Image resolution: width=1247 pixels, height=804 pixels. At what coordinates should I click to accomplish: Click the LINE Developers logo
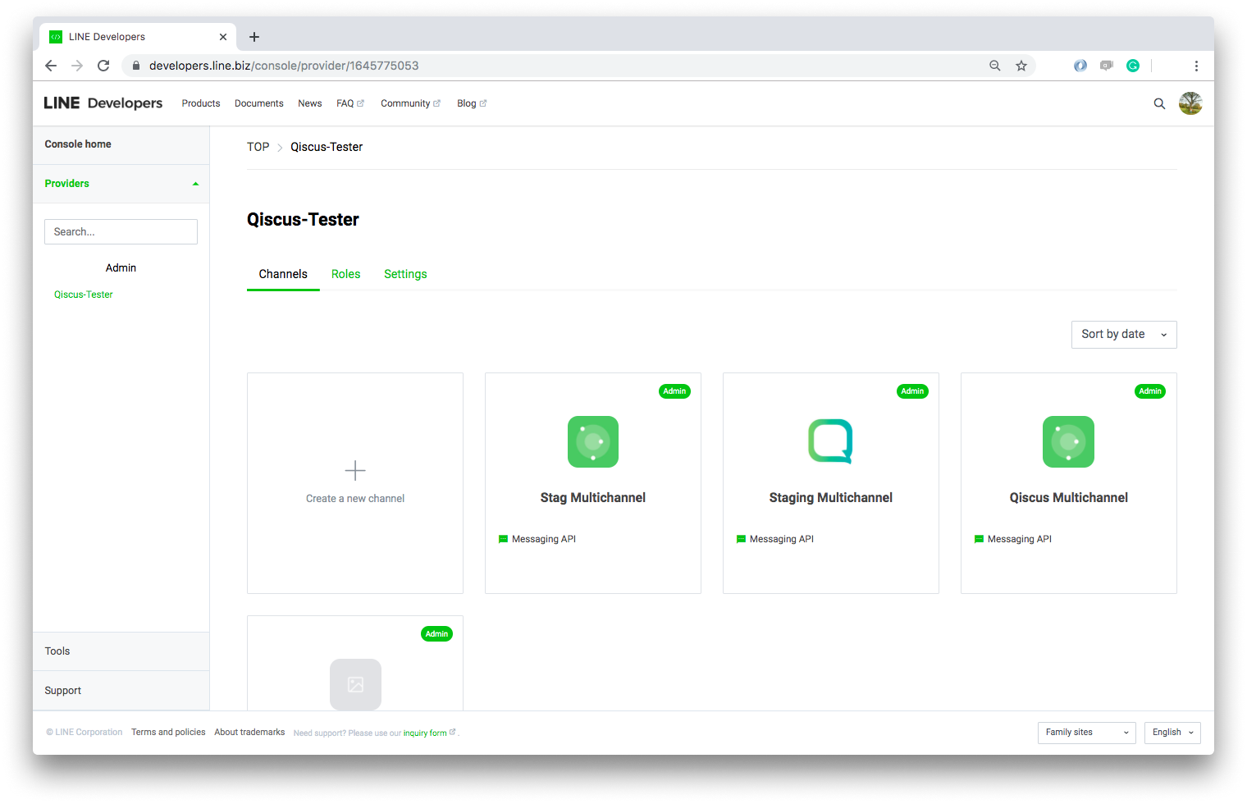pos(103,103)
